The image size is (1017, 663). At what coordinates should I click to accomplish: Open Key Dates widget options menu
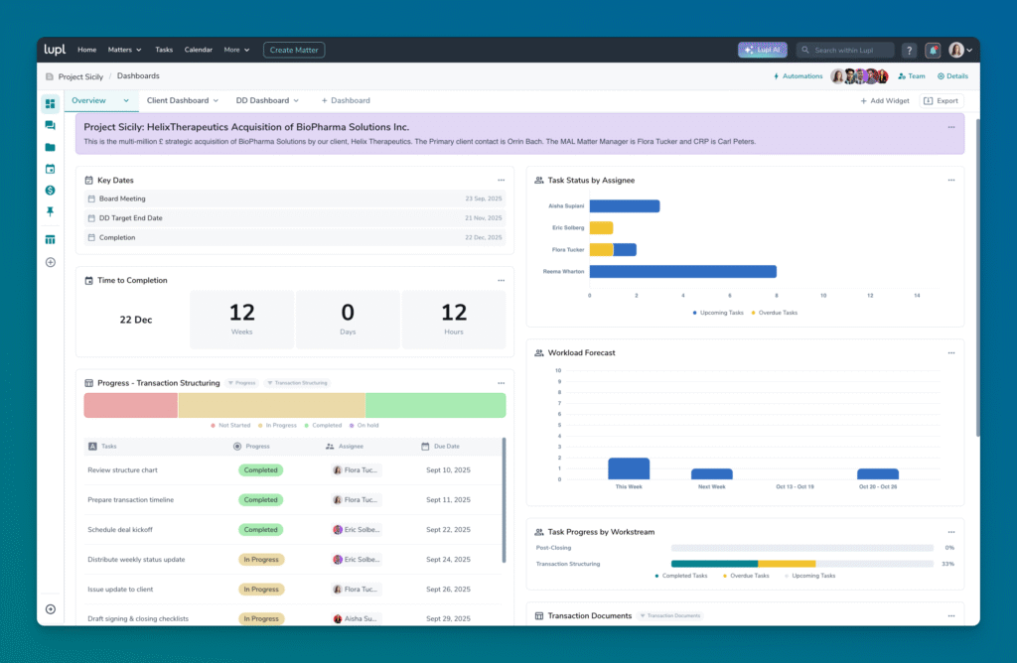(501, 181)
